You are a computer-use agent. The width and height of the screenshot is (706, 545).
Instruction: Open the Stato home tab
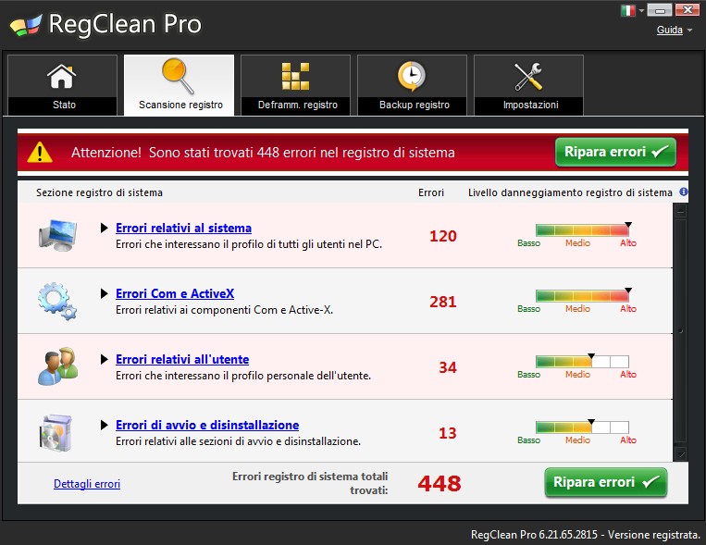pos(63,85)
